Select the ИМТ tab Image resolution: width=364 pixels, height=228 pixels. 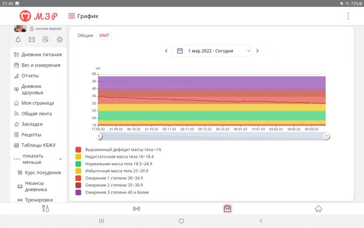pyautogui.click(x=105, y=35)
